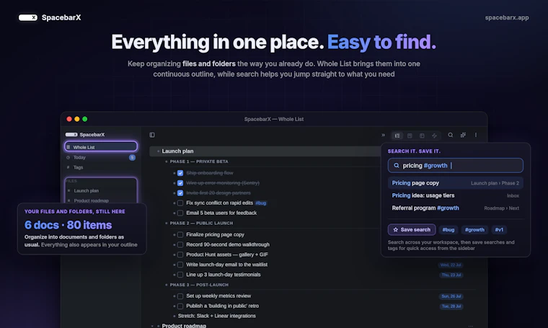The height and width of the screenshot is (328, 548).
Task: Click the search field containing 'pricing #growth'
Action: (x=456, y=166)
